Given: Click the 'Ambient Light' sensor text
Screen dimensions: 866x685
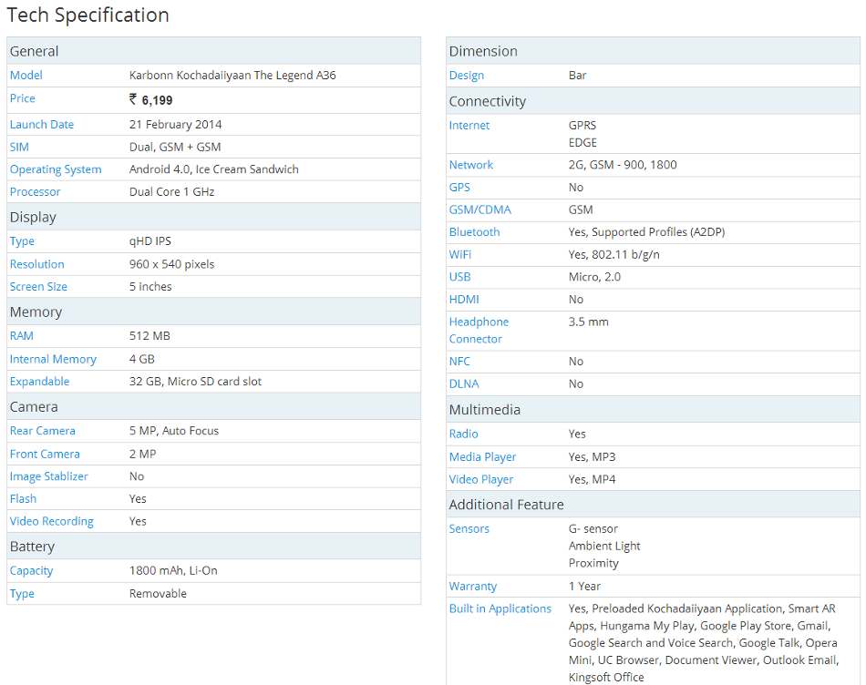Looking at the screenshot, I should point(604,546).
